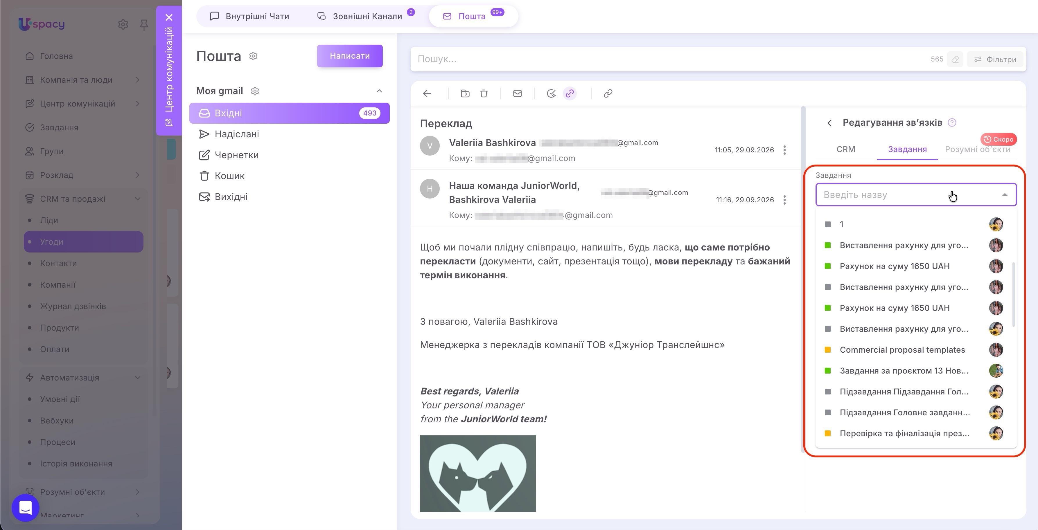The image size is (1038, 530).
Task: Open Вихідні folder
Action: [x=289, y=197]
